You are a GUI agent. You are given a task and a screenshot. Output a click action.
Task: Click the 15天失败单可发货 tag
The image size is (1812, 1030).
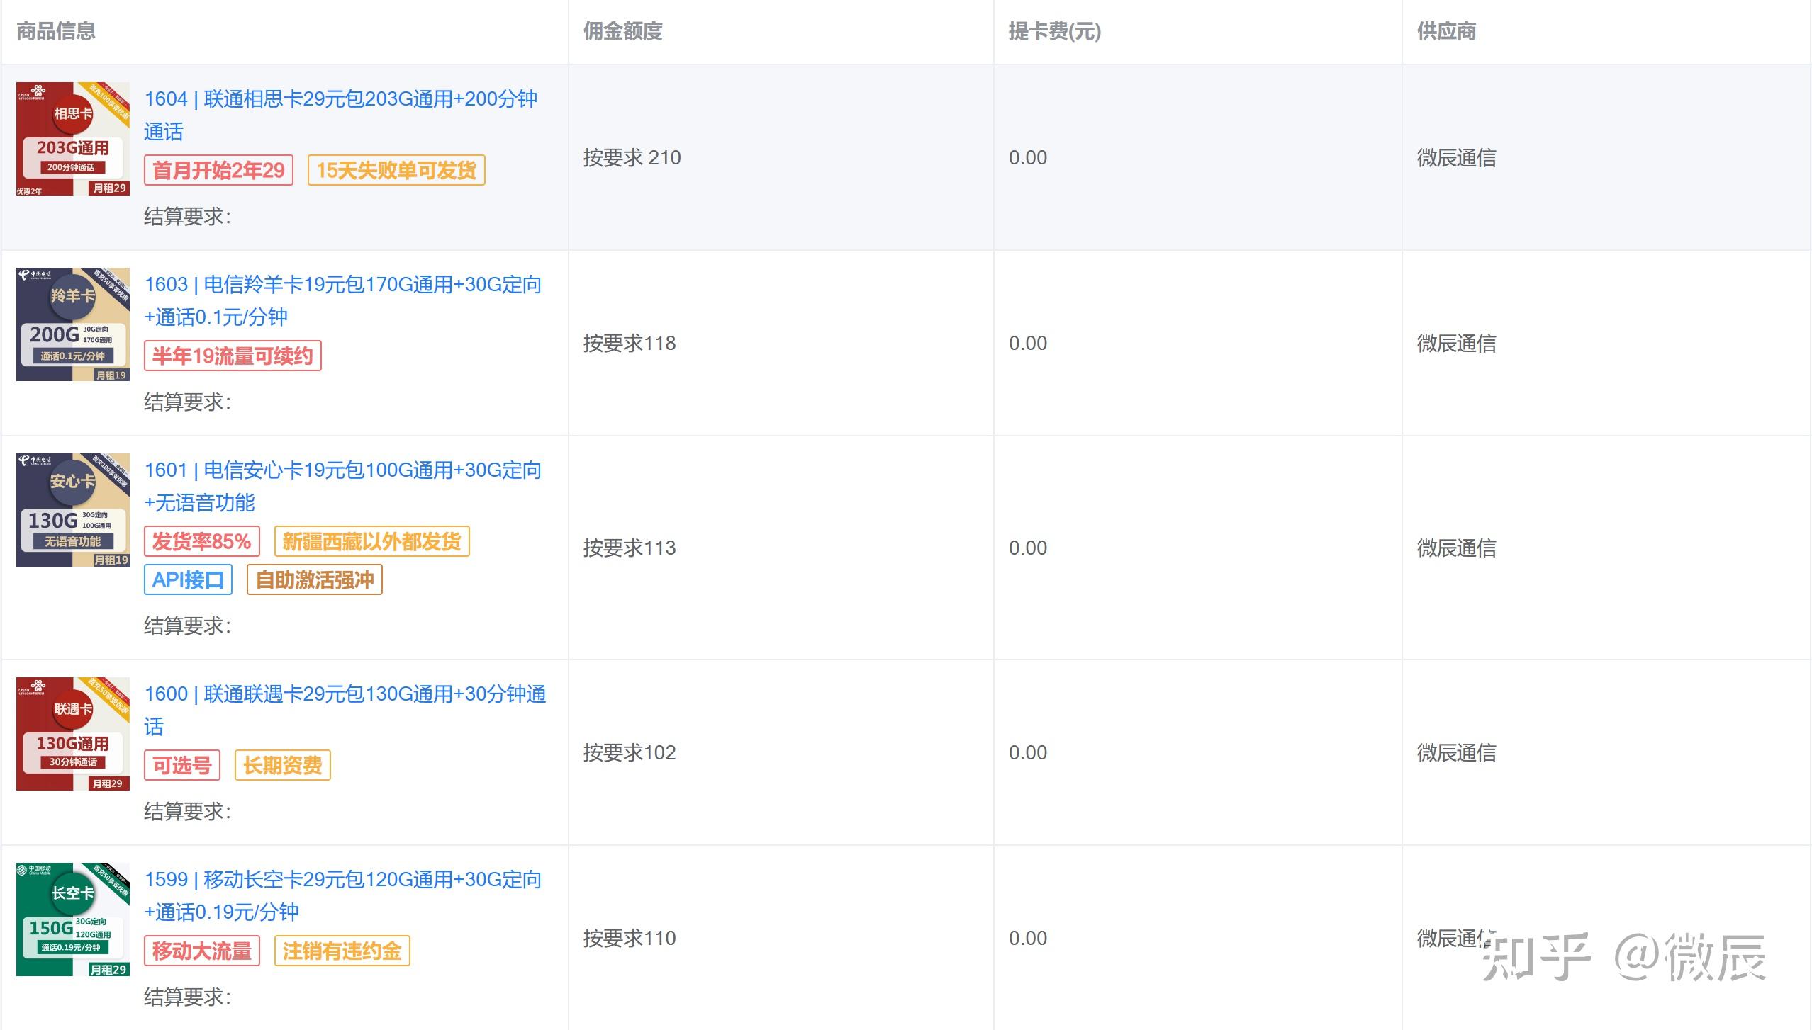tap(396, 170)
